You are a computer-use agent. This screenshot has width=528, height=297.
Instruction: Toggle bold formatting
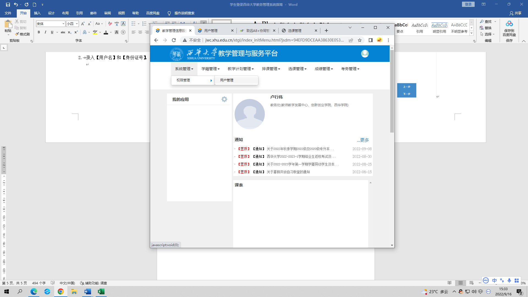(x=39, y=32)
